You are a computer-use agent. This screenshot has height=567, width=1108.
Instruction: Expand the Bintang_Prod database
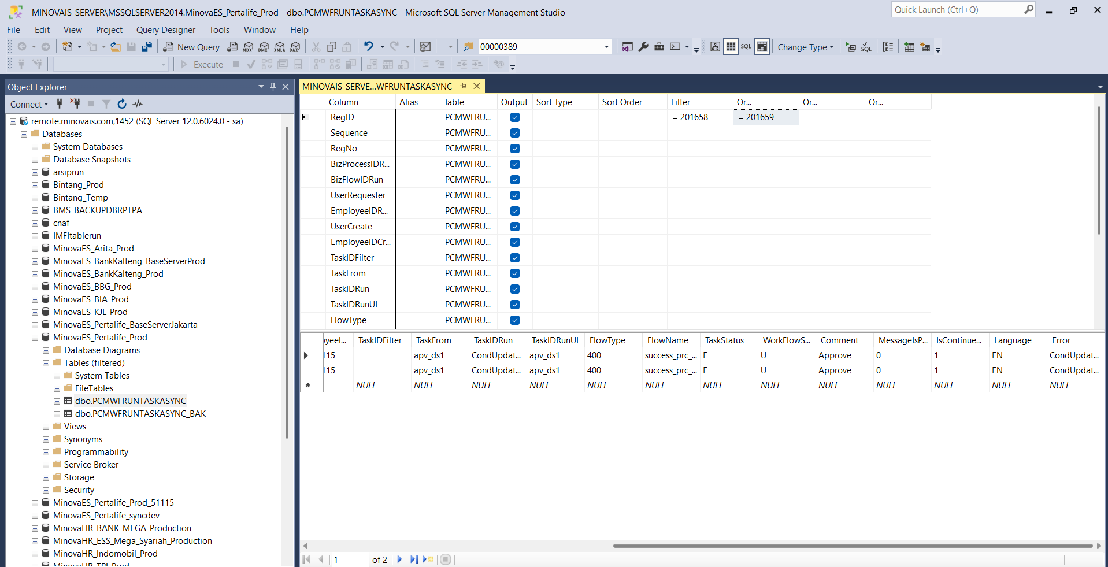[35, 185]
